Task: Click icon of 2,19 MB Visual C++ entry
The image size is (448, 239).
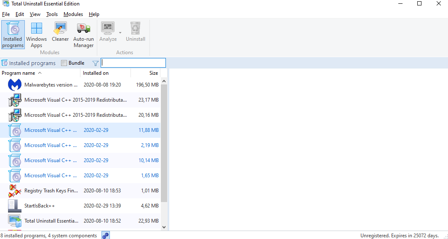Action: click(x=15, y=145)
